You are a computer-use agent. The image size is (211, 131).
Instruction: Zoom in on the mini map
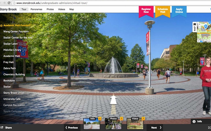(199, 24)
